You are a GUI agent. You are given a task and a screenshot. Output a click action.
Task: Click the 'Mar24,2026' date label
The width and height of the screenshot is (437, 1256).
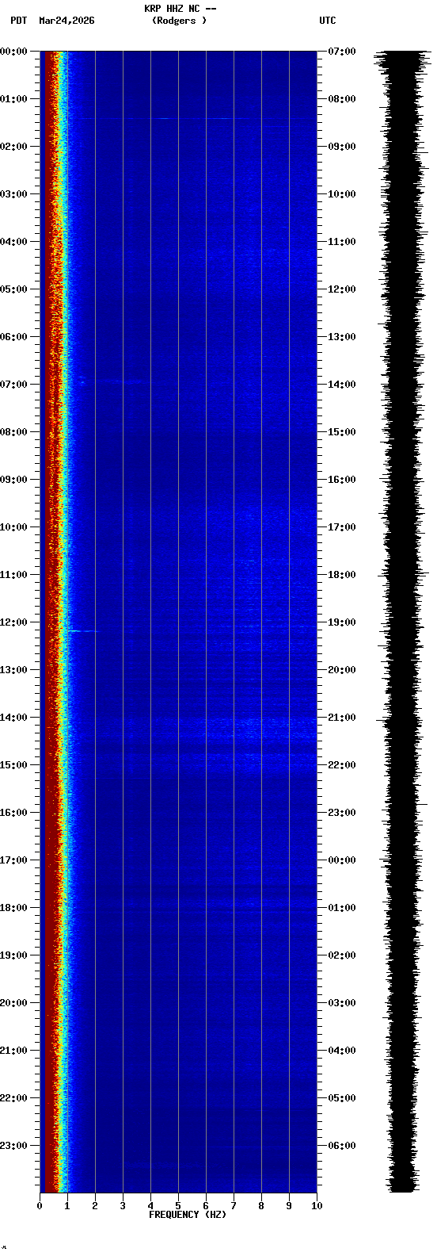(x=66, y=21)
